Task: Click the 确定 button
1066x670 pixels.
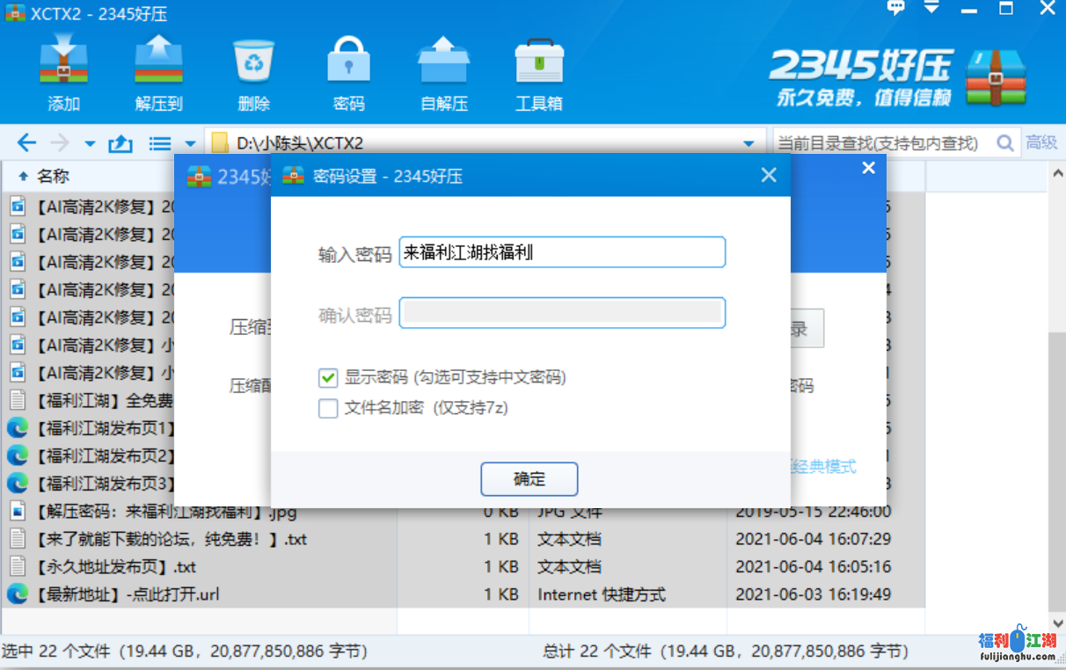Action: pyautogui.click(x=529, y=479)
